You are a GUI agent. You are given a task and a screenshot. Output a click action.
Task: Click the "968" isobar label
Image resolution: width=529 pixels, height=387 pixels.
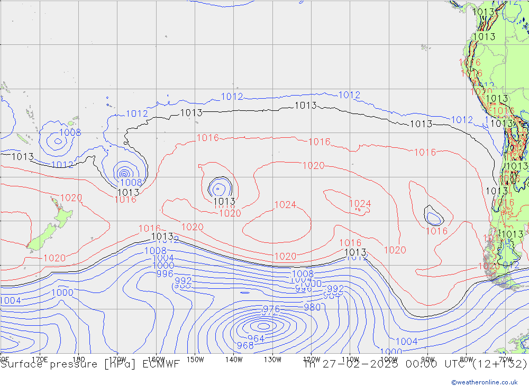tap(245, 346)
